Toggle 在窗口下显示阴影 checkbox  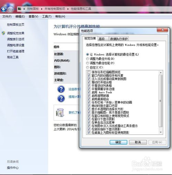click(89, 119)
